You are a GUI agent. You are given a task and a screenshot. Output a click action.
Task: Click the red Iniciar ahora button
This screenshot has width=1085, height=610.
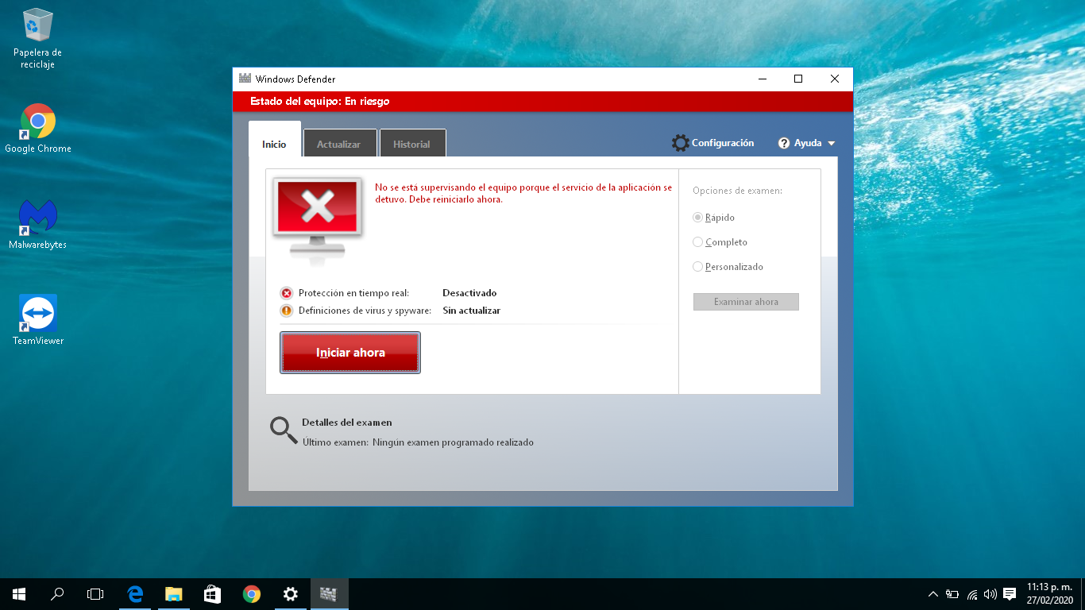350,353
